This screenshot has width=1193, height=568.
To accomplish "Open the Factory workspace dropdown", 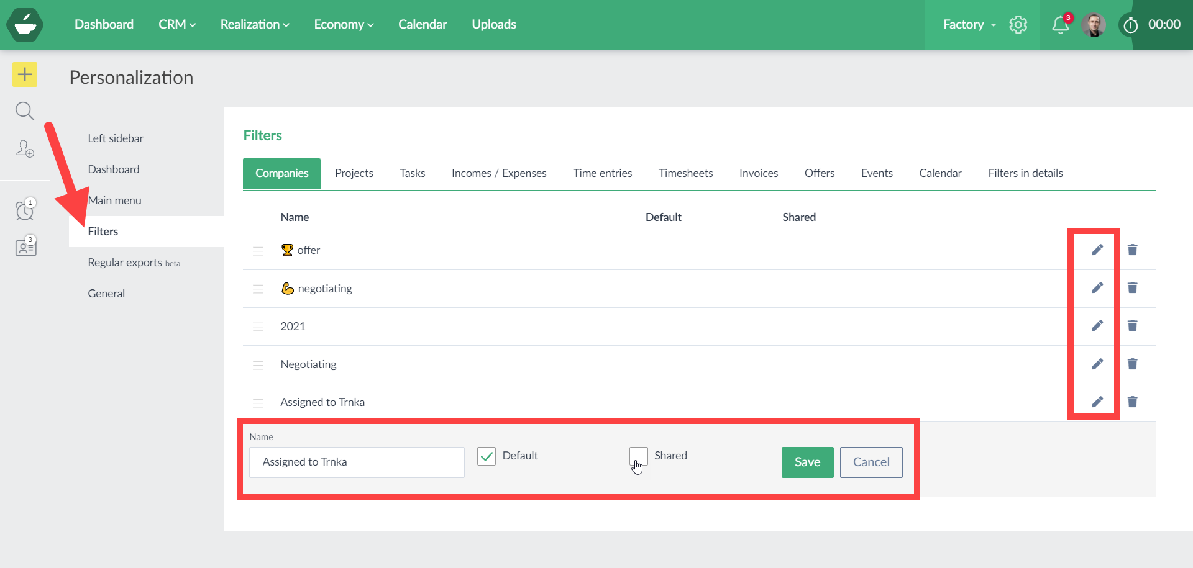I will tap(969, 24).
